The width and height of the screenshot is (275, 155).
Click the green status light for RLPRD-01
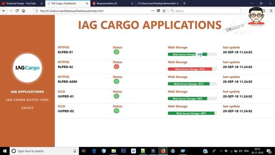click(x=116, y=52)
